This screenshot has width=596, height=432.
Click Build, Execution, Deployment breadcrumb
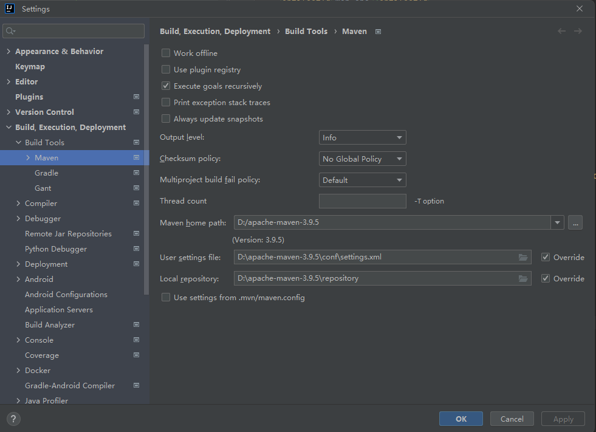tap(215, 31)
